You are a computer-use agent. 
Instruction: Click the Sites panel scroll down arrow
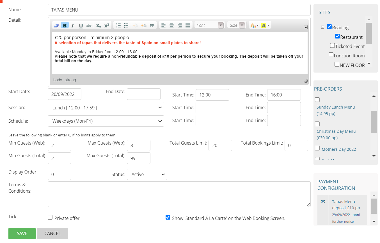[x=369, y=64]
